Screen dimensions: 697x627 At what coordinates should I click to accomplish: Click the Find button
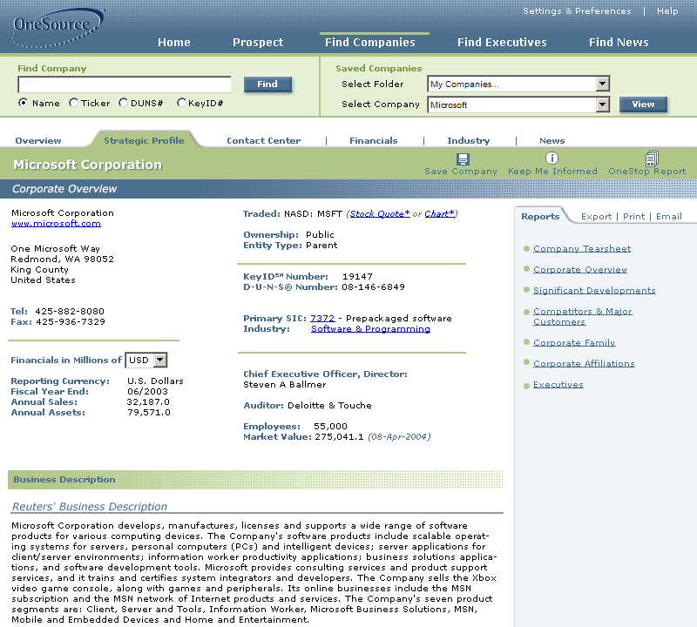pos(267,84)
